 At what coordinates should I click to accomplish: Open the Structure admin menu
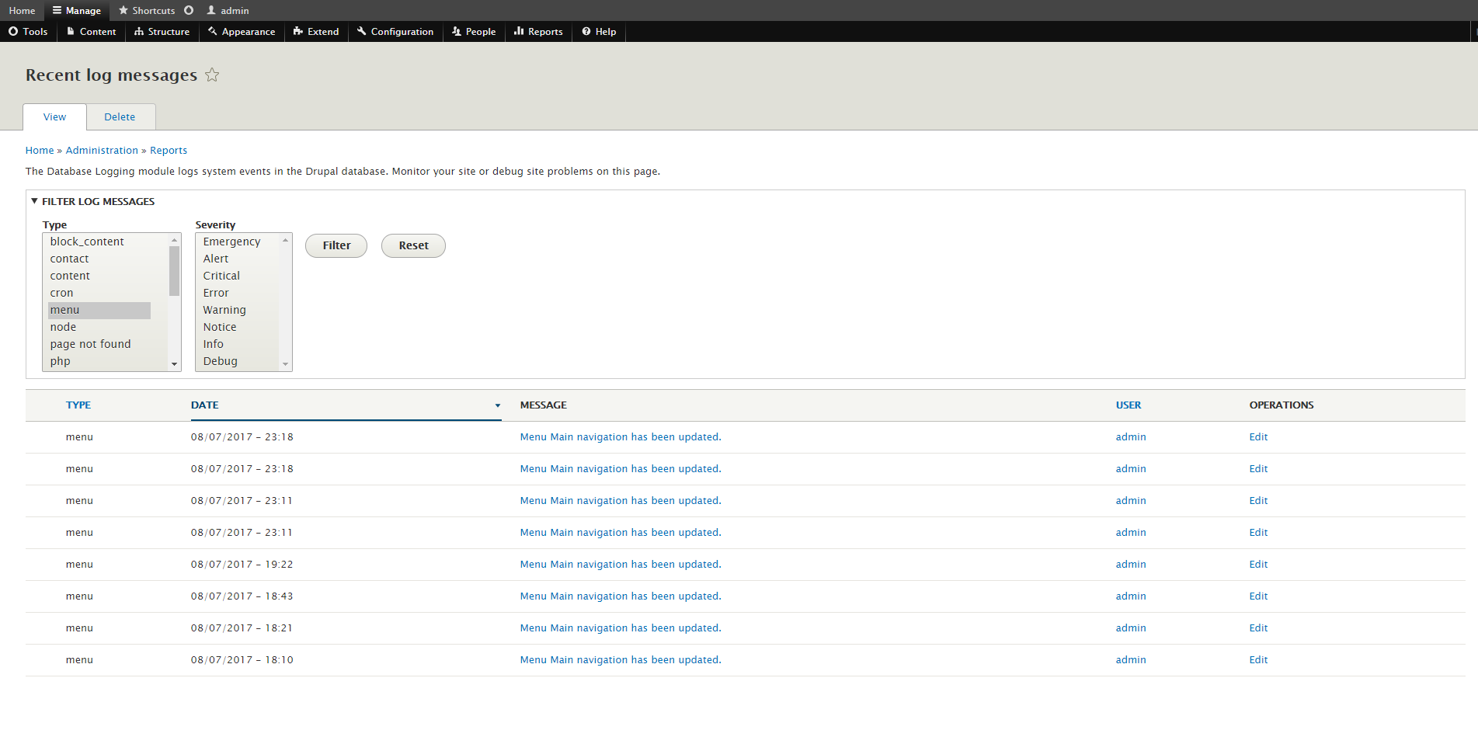point(162,32)
